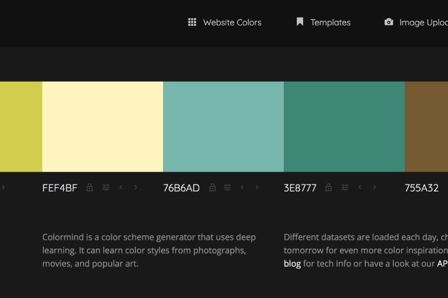Pick the dark green 3E8777 swatch
The height and width of the screenshot is (298, 448).
coord(344,127)
